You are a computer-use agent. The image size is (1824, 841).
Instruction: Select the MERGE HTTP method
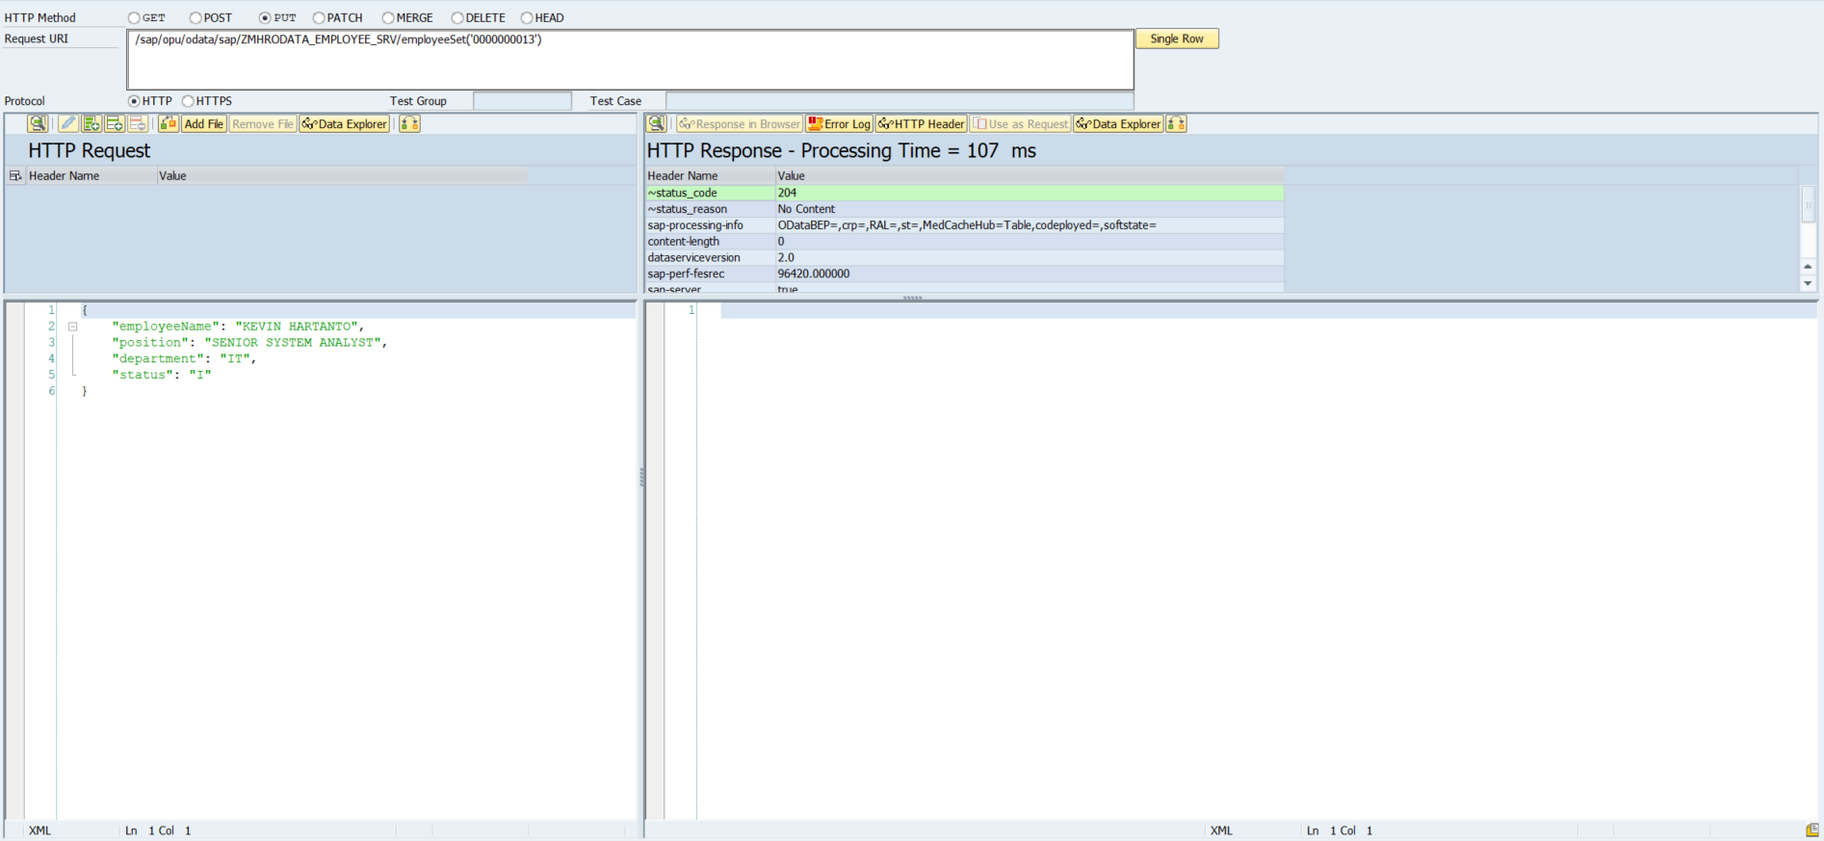pos(388,17)
